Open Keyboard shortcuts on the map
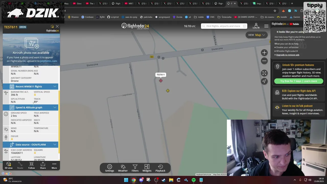Image resolution: width=327 pixels, height=184 pixels. pyautogui.click(x=204, y=175)
